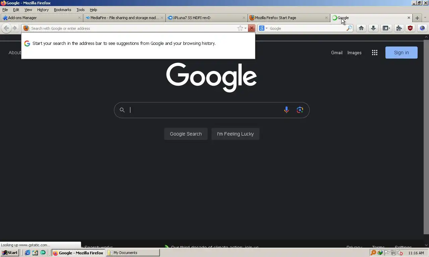429x257 pixels.
Task: Close the MediaFire tab
Action: click(162, 18)
